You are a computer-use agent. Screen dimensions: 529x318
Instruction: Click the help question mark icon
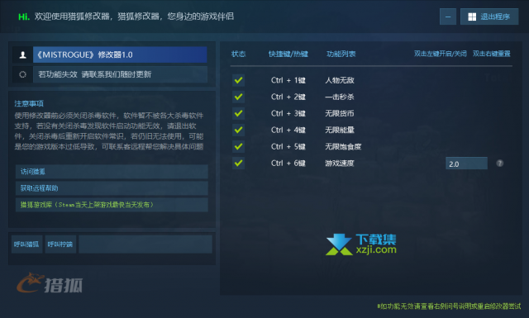coord(499,164)
